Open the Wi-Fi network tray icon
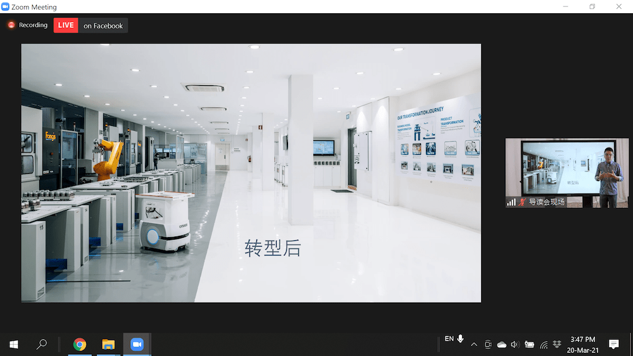633x356 pixels. [544, 345]
